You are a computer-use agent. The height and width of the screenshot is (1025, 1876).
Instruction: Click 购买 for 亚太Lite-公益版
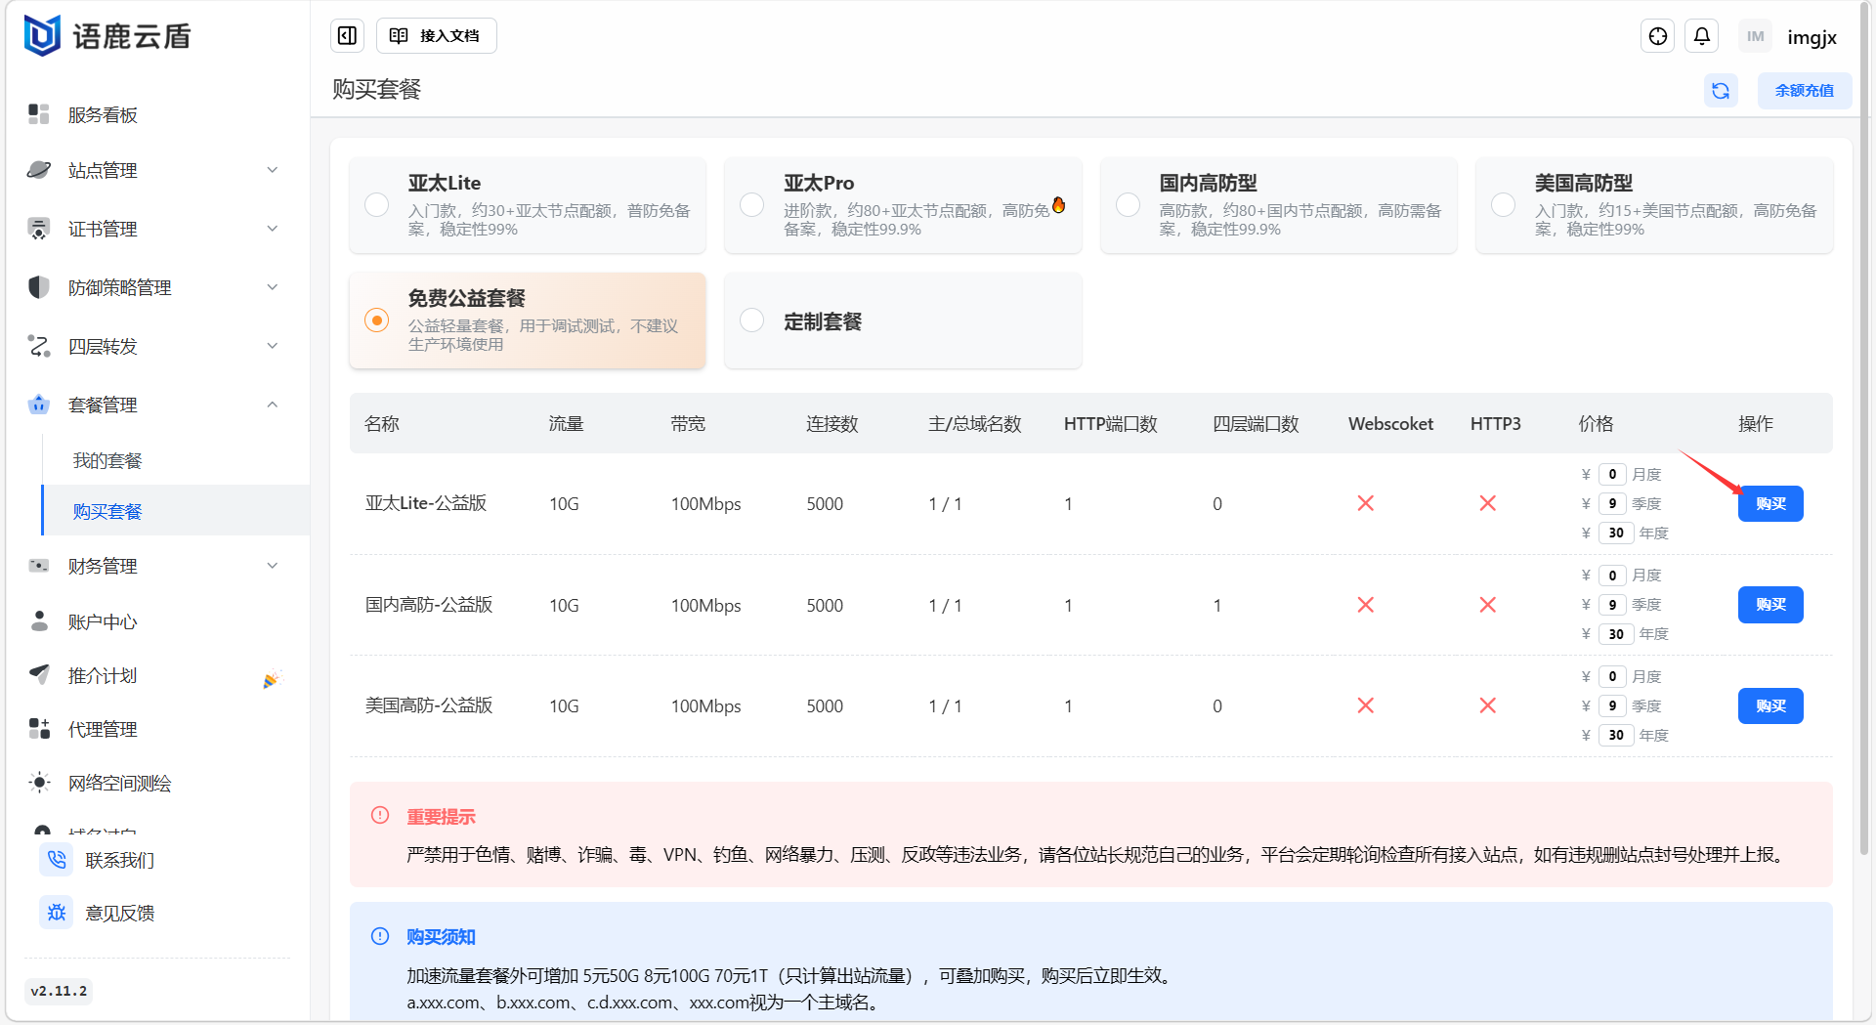(1769, 504)
